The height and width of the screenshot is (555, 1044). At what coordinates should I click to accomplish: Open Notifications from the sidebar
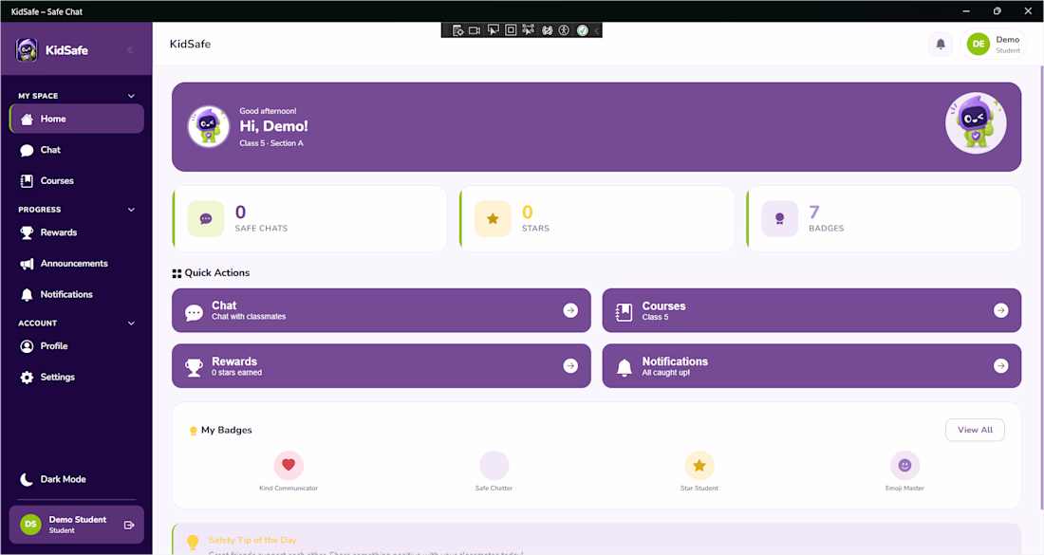pos(77,294)
